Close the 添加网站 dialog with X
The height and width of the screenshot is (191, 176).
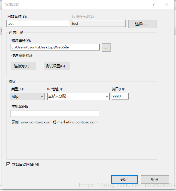pos(167,5)
